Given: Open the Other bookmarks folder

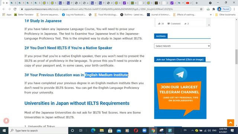Looking at the screenshot, I should (225, 15).
